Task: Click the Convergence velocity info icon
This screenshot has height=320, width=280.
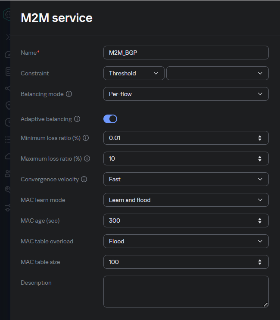Action: (x=84, y=179)
